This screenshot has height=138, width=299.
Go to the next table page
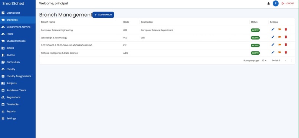[292, 60]
